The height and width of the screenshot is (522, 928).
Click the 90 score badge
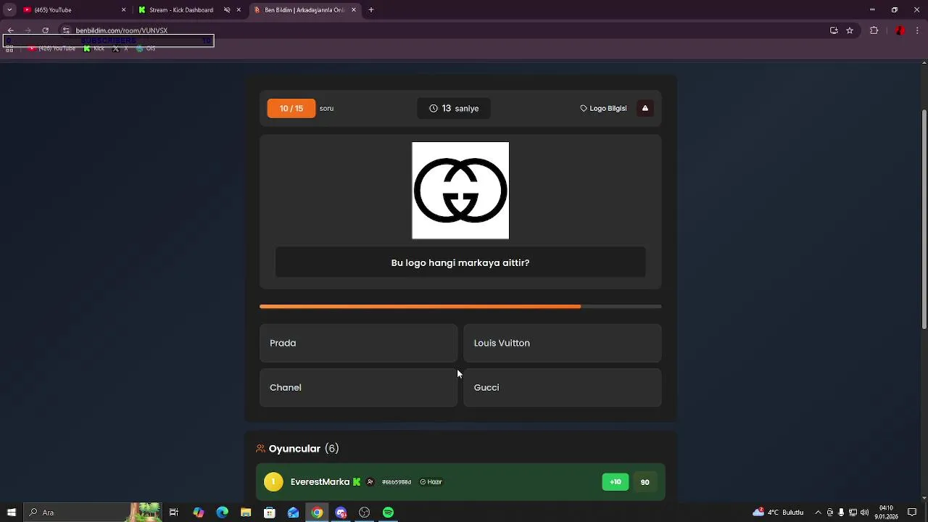645,482
